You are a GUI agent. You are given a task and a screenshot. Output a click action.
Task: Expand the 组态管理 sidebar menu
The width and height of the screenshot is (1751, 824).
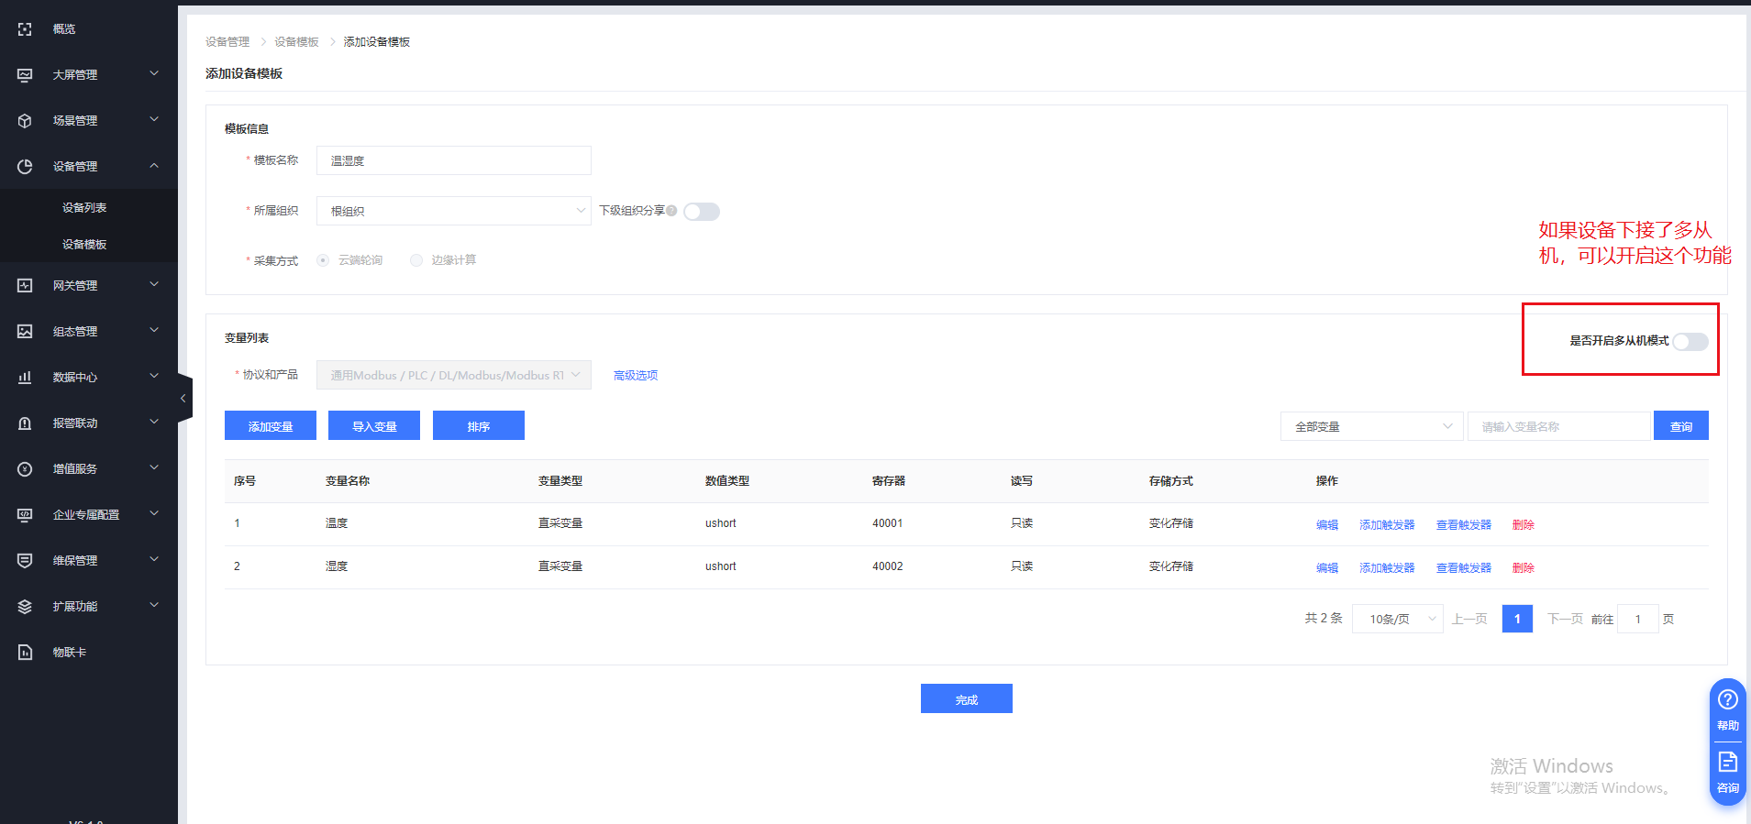[88, 332]
